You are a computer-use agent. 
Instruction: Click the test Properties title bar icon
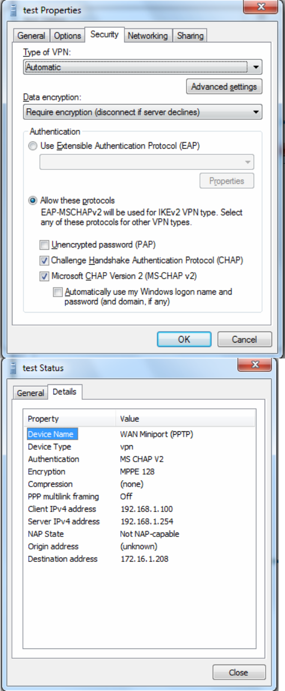point(13,10)
